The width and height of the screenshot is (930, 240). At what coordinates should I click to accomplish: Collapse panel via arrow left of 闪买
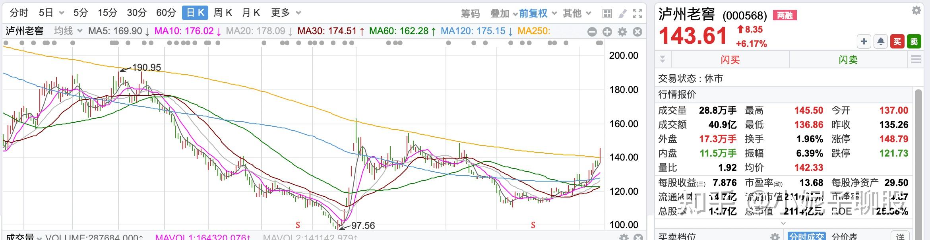click(663, 60)
